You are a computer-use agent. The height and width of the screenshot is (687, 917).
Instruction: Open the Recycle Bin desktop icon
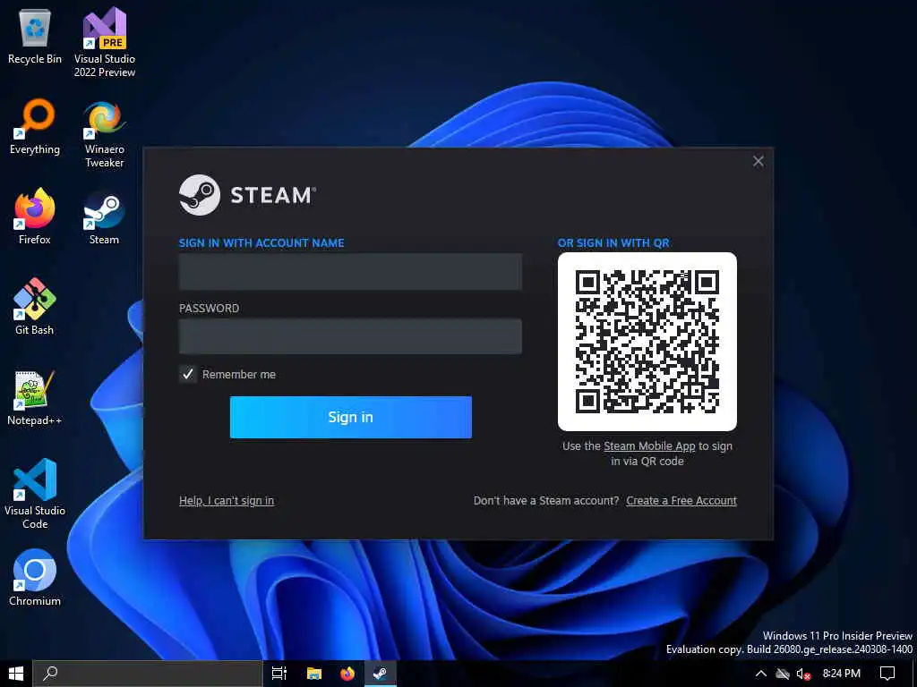pyautogui.click(x=35, y=36)
